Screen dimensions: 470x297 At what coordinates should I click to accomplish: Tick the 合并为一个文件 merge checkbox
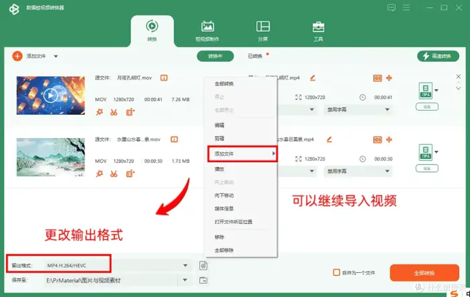pos(336,273)
